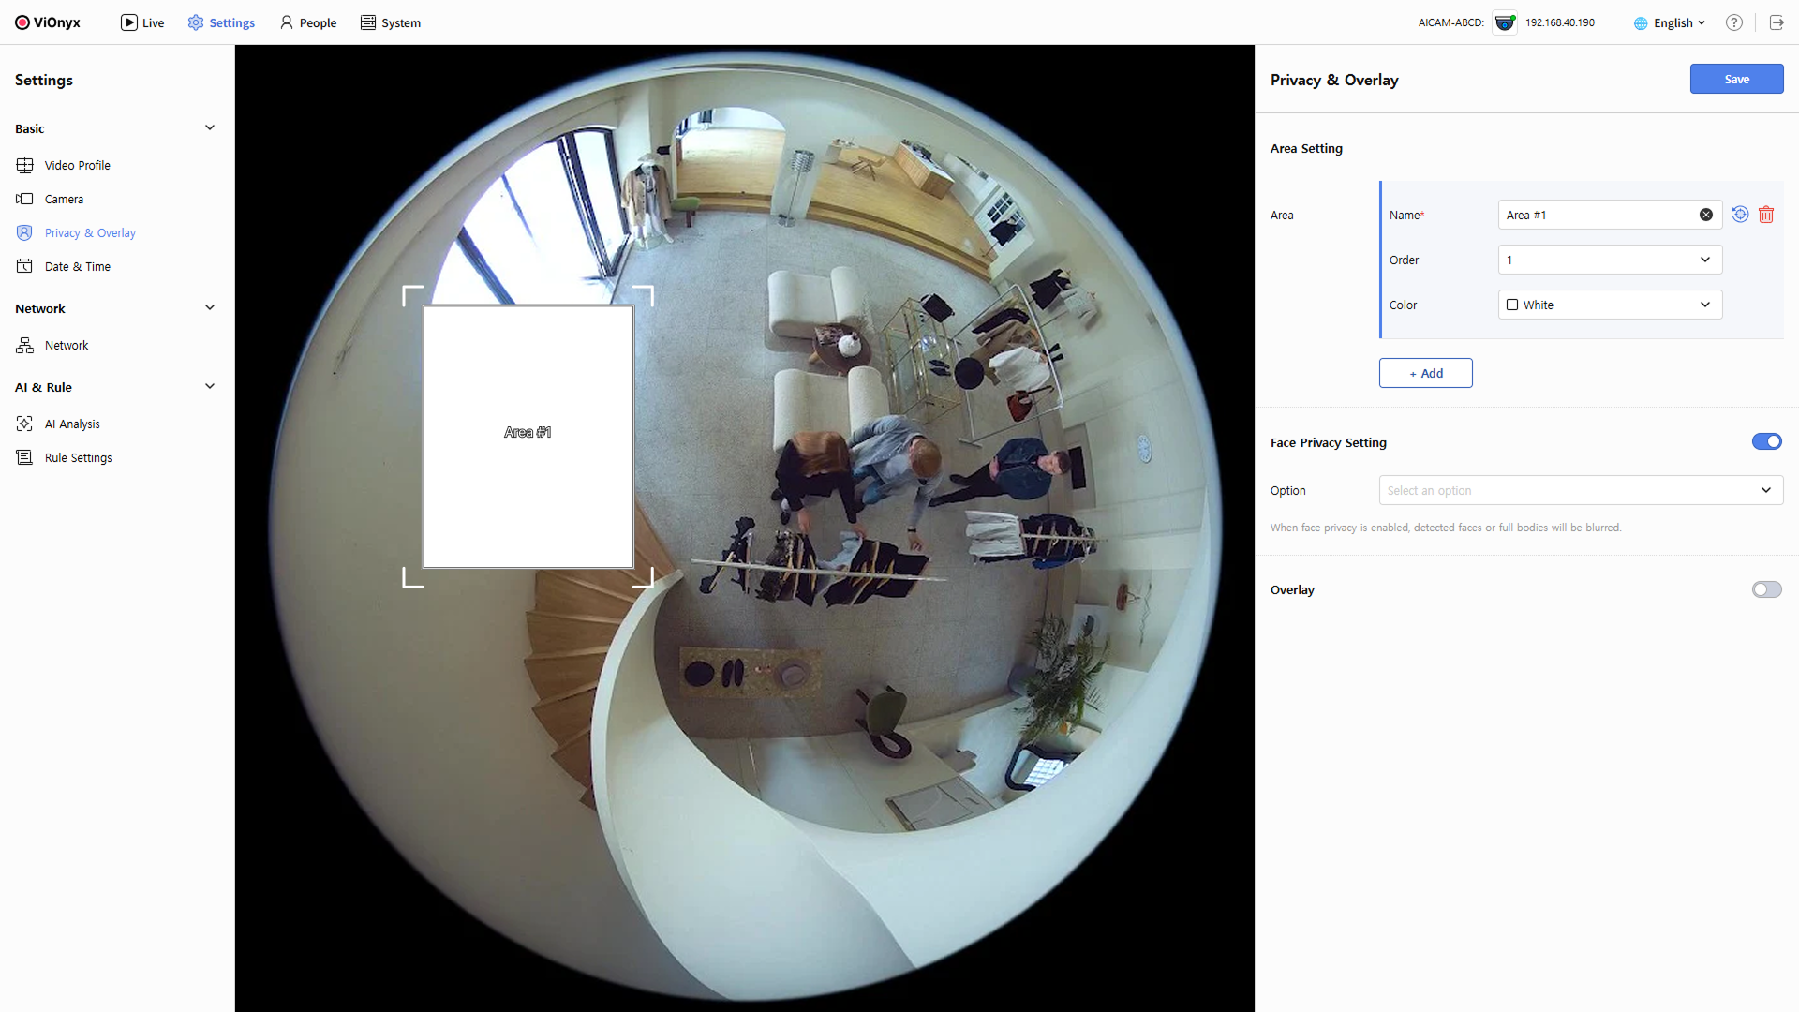1799x1012 pixels.
Task: Open the People tab
Action: point(308,22)
